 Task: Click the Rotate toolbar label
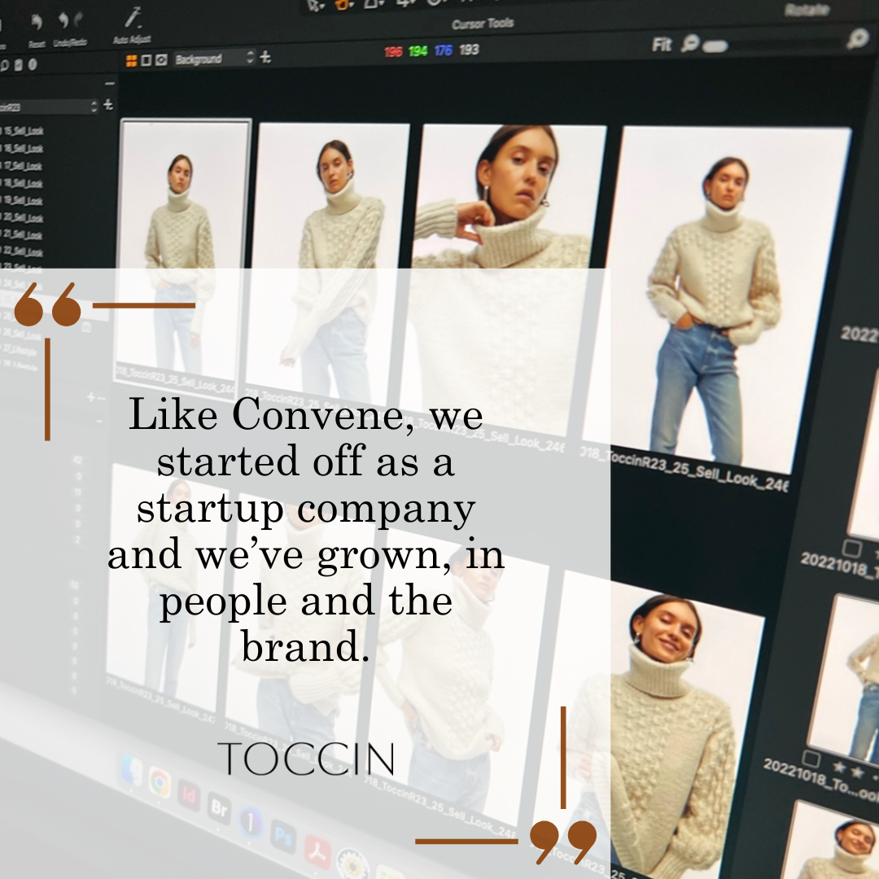tap(807, 10)
